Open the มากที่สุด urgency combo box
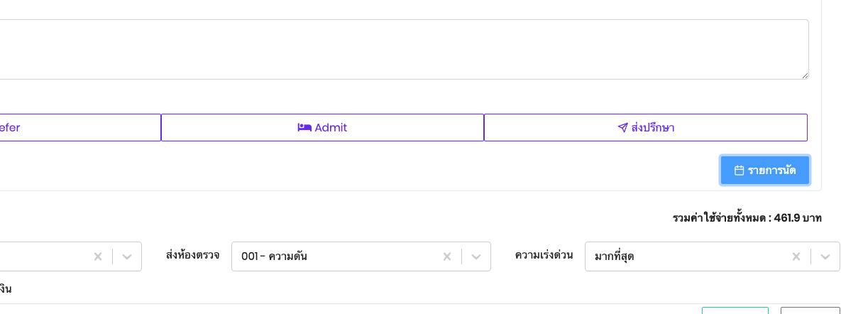Screen dimensions: 841x314 coord(713,256)
